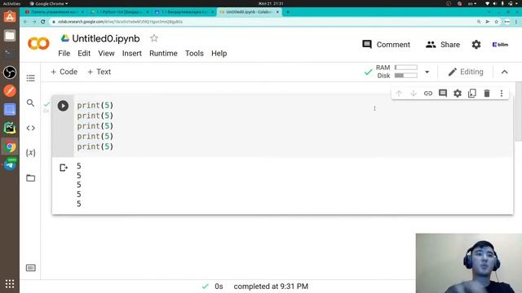
Task: Open the Edit menu
Action: click(84, 54)
